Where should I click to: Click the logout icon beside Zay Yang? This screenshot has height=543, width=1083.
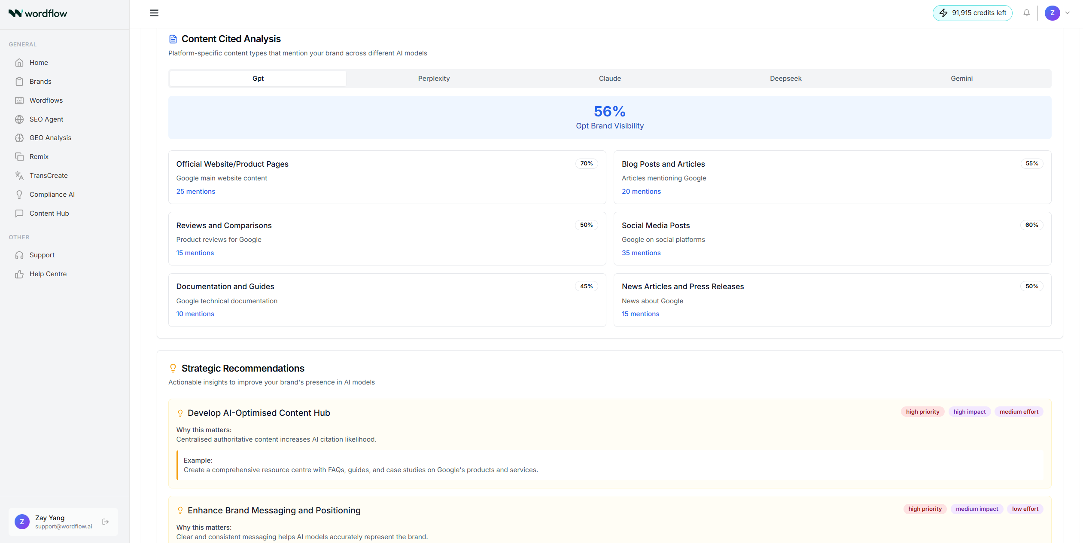point(106,522)
